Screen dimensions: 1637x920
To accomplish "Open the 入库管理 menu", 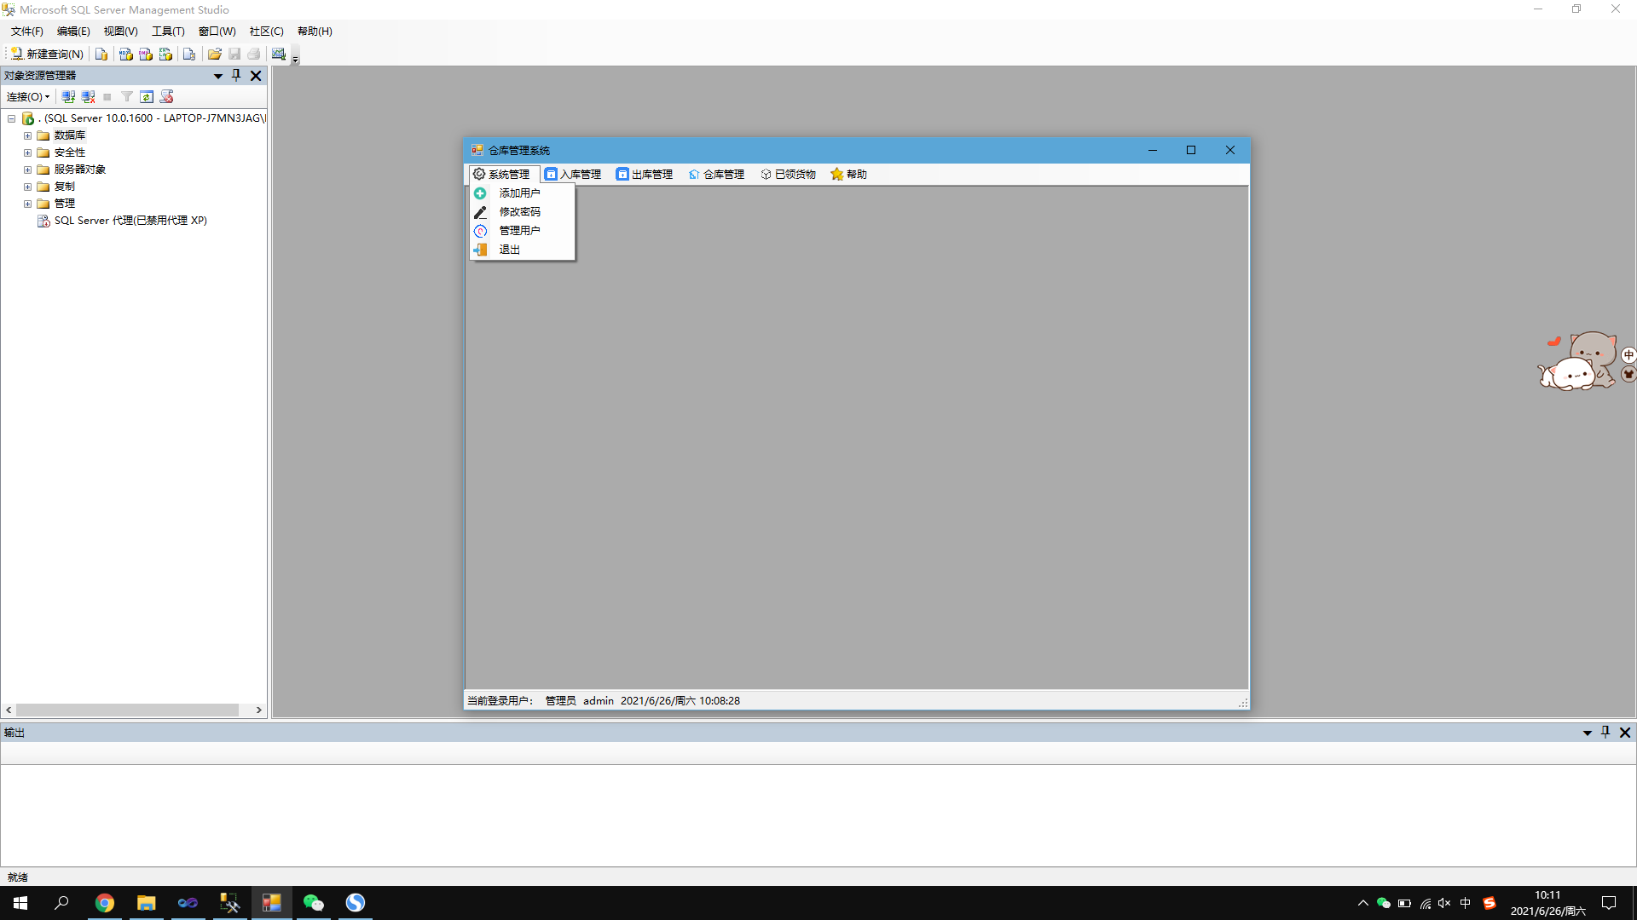I will [x=580, y=174].
